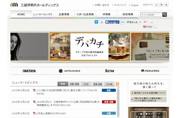Open the KOKON 古今 banner slide
181x118 pixels.
pos(150,47)
